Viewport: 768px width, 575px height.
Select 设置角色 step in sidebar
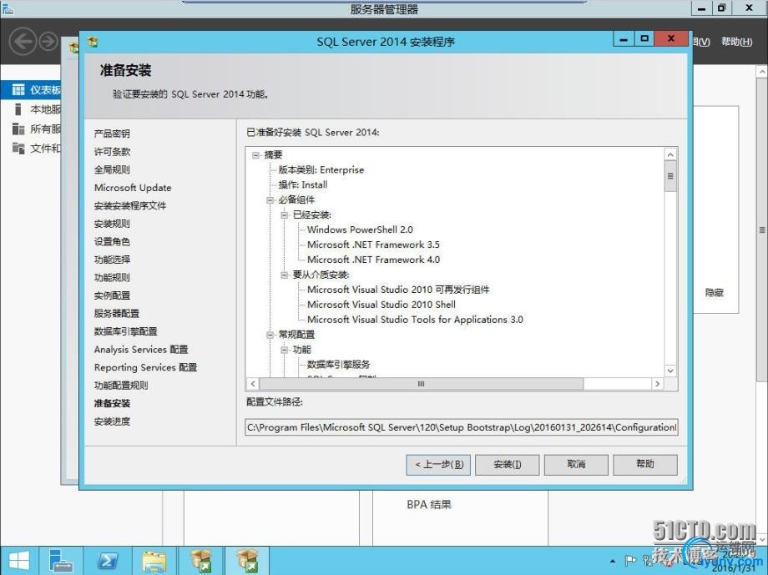point(112,241)
